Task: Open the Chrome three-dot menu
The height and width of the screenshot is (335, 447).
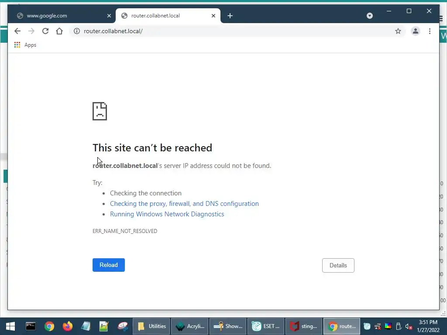Action: [x=430, y=31]
